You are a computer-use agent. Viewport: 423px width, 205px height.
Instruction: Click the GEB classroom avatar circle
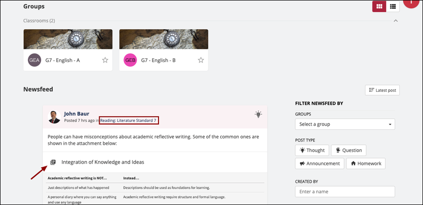tap(130, 60)
